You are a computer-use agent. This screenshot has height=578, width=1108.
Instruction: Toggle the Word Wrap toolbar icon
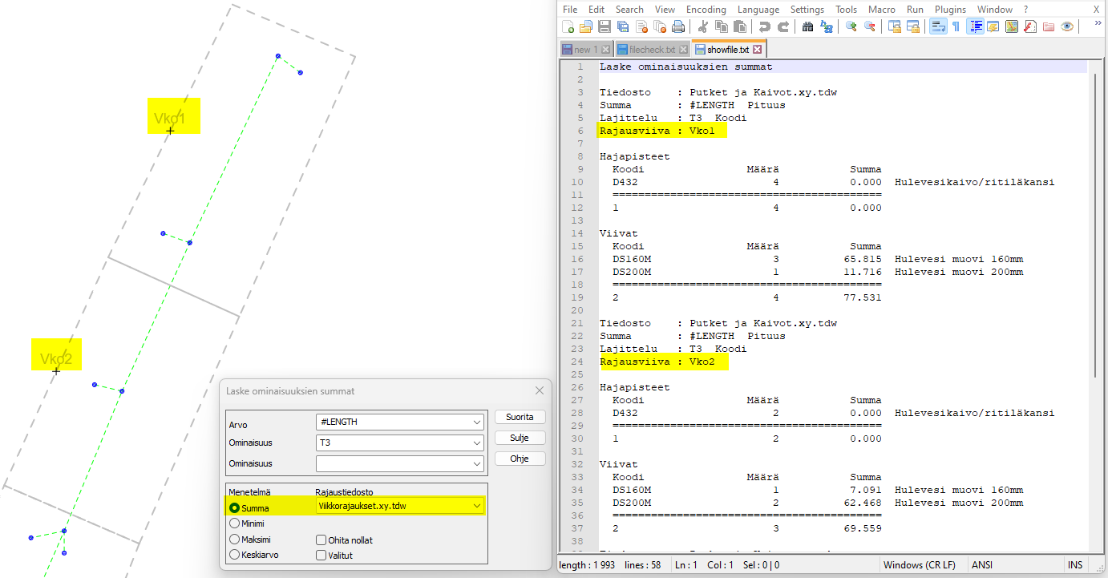(937, 27)
